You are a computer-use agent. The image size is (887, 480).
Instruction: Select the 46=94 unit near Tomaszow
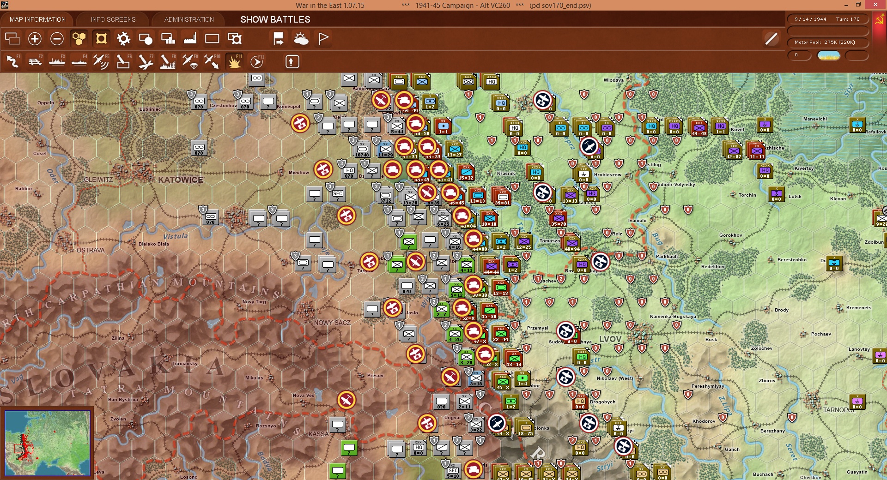click(572, 242)
